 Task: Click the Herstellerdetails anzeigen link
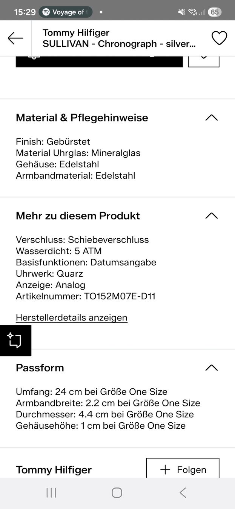coord(72,317)
